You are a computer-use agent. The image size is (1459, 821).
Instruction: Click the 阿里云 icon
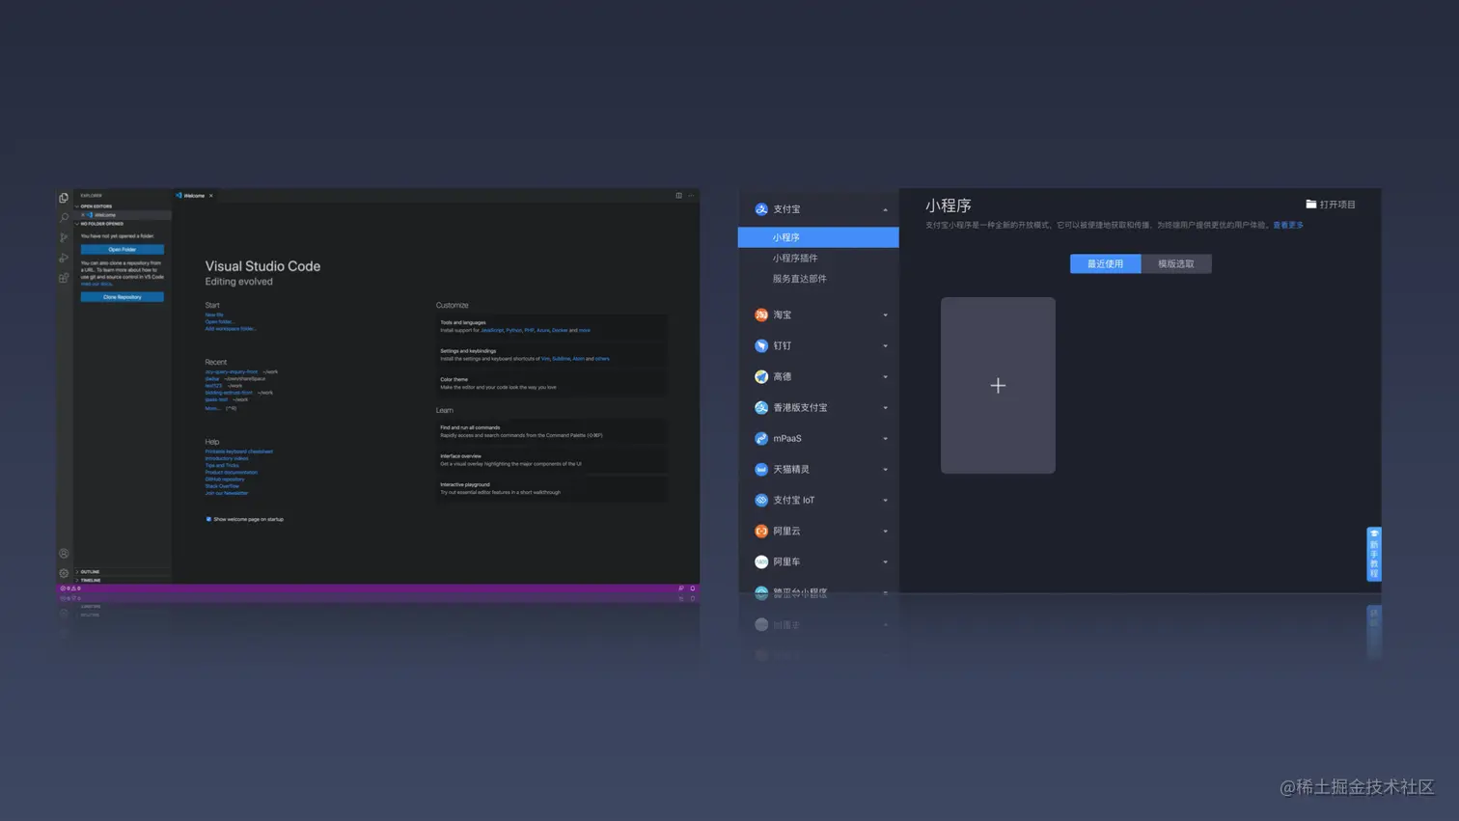tap(761, 531)
